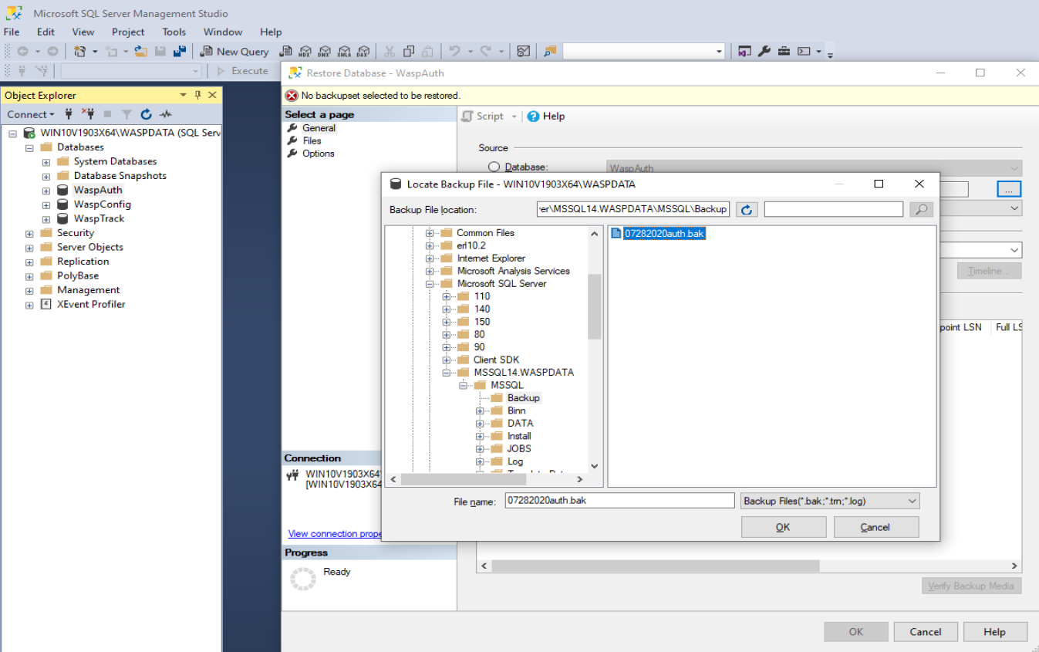Click the wrench Properties toolbar icon
1039x652 pixels.
tap(764, 51)
